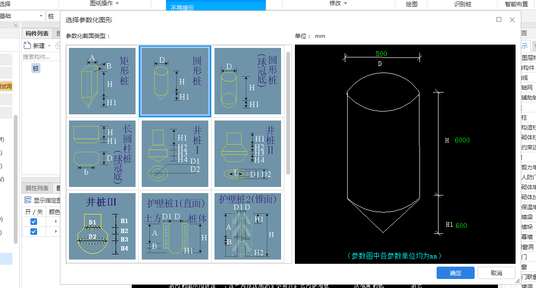Click the 新建 new component icon
The width and height of the screenshot is (536, 288).
click(28, 46)
